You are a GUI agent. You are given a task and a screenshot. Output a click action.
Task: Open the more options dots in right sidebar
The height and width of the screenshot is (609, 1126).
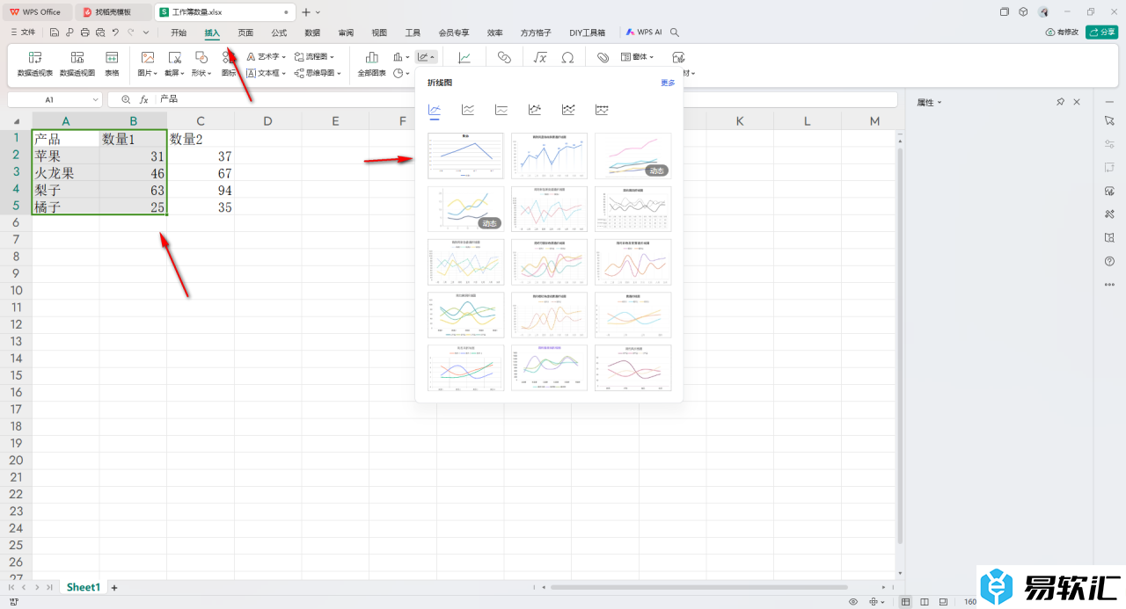point(1108,285)
